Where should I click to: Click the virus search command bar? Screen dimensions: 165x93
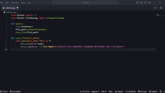click(x=85, y=3)
